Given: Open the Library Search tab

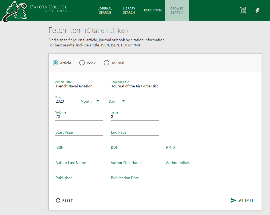Looking at the screenshot, I should (x=129, y=11).
